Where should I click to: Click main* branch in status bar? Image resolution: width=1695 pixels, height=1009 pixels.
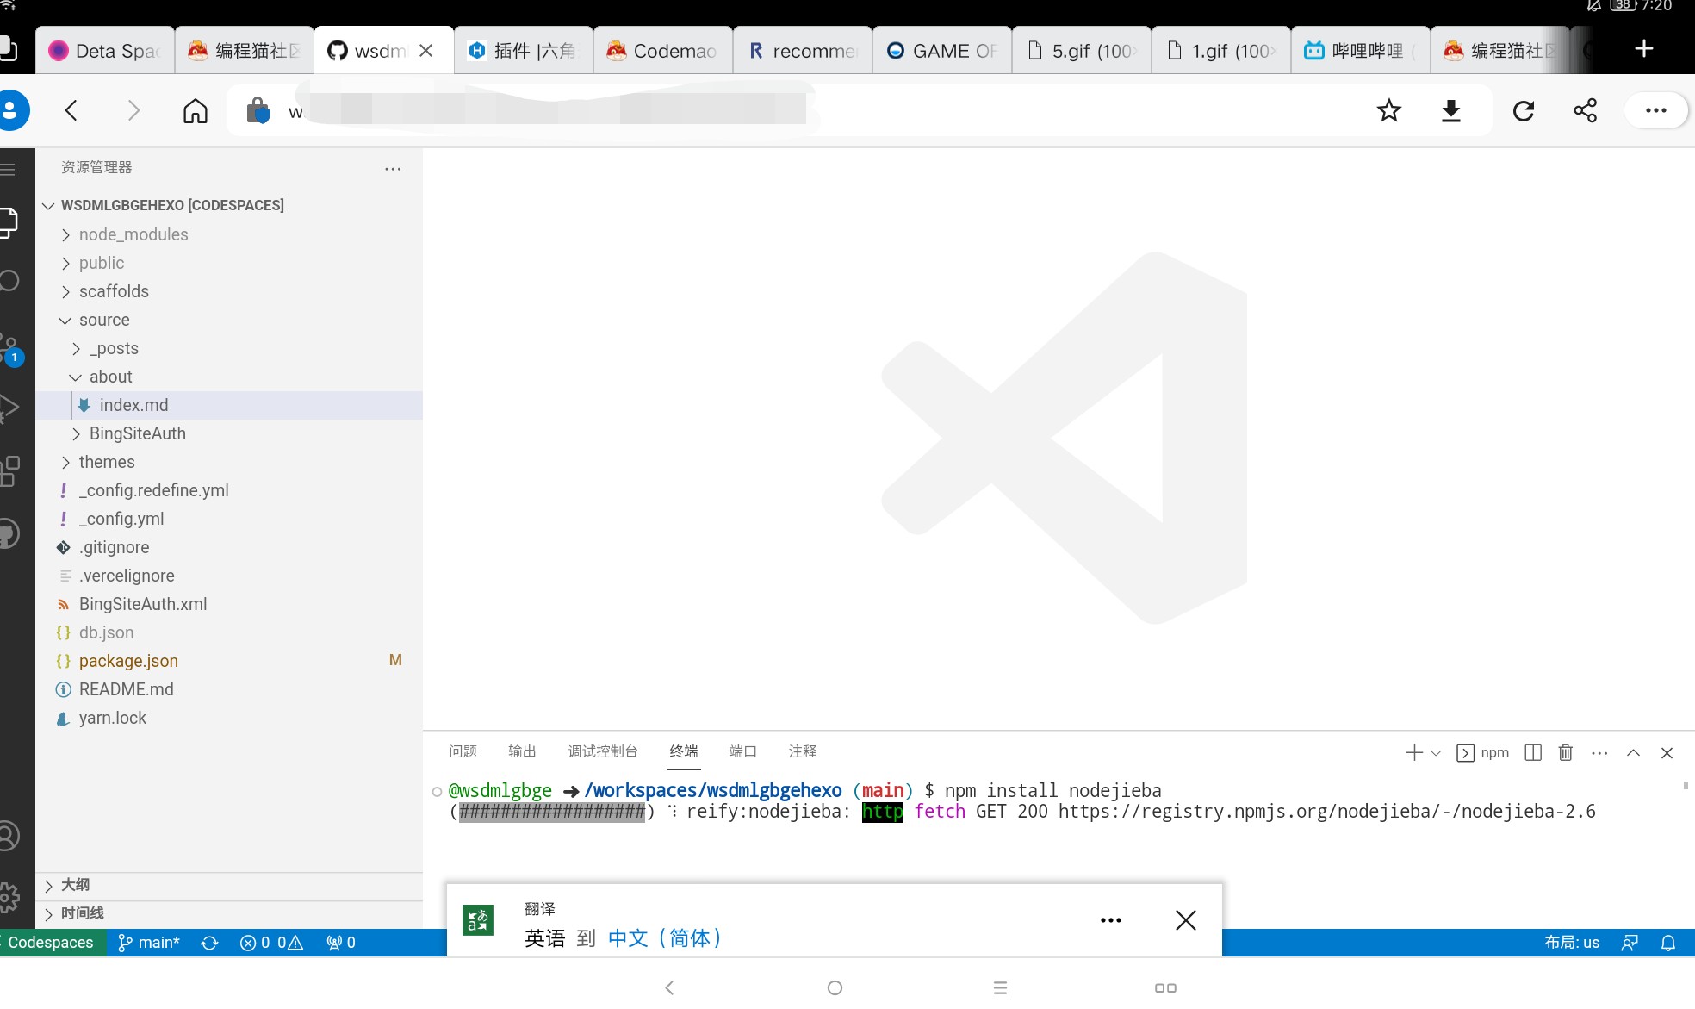tap(149, 943)
